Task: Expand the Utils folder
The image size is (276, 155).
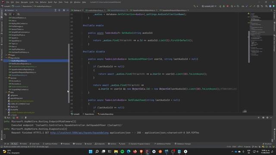Action: click(6, 93)
